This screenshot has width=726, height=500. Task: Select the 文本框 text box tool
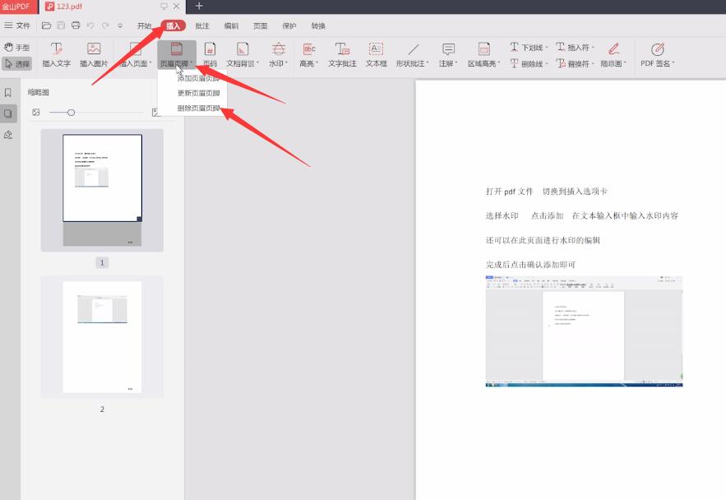click(376, 55)
